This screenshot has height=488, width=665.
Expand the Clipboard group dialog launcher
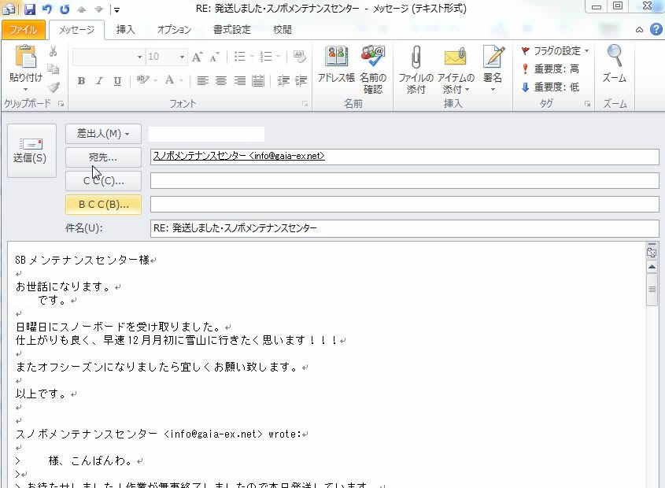[x=61, y=104]
